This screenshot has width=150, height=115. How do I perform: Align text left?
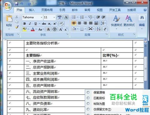coord(74,23)
